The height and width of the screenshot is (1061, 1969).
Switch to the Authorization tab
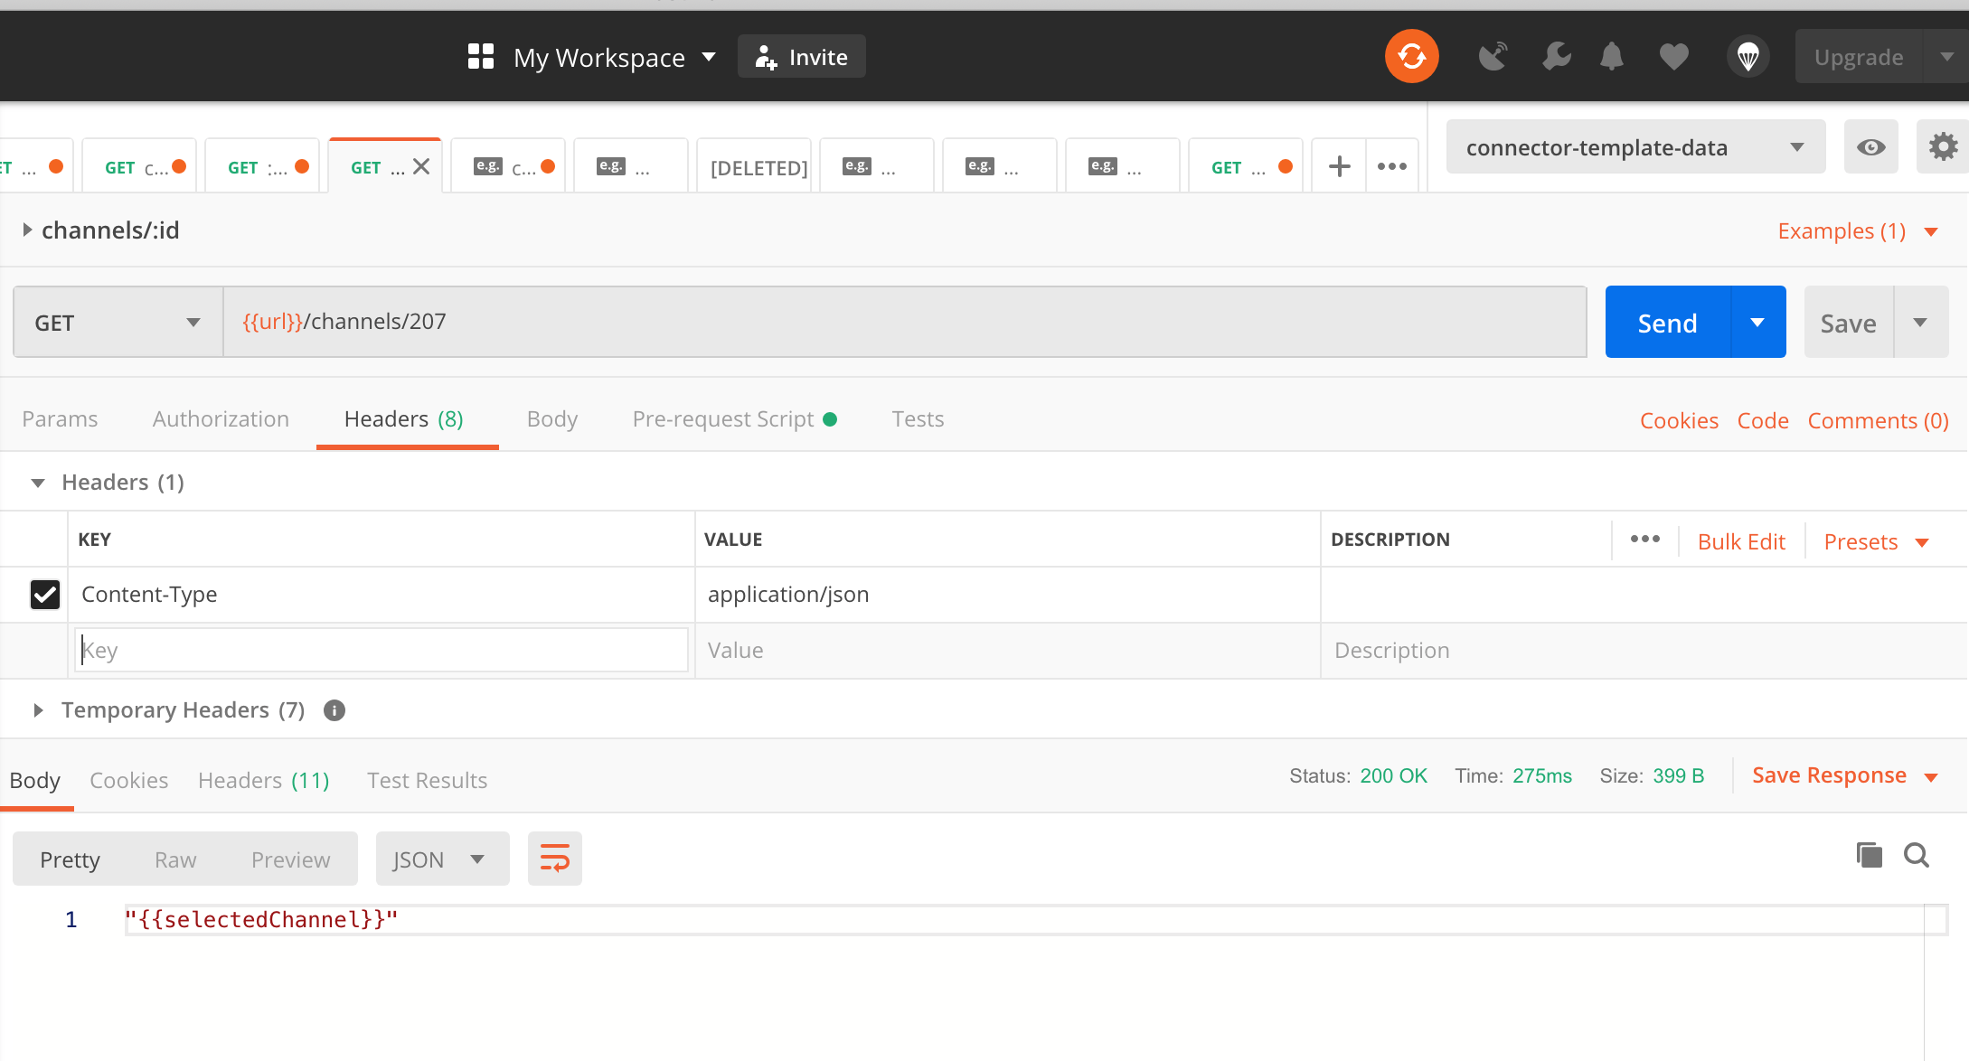(x=221, y=419)
